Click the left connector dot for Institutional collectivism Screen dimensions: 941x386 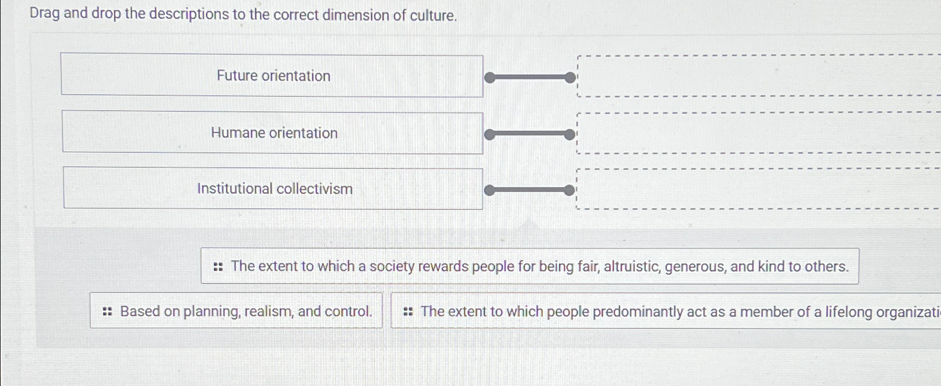point(490,191)
